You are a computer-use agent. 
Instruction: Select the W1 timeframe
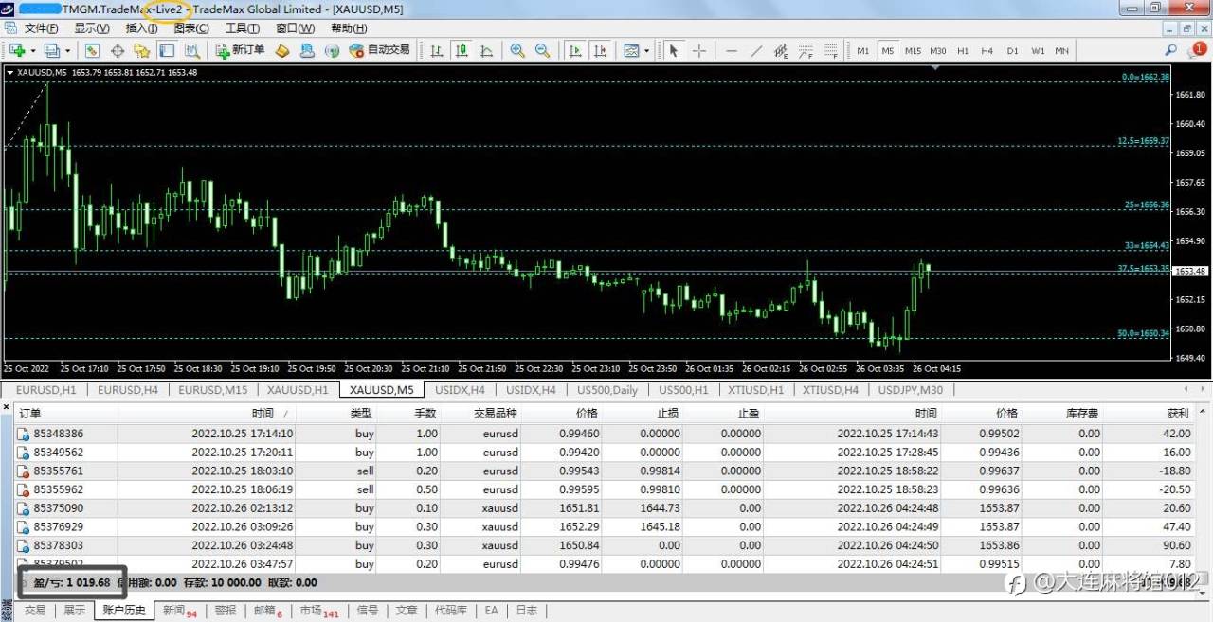coord(1038,50)
